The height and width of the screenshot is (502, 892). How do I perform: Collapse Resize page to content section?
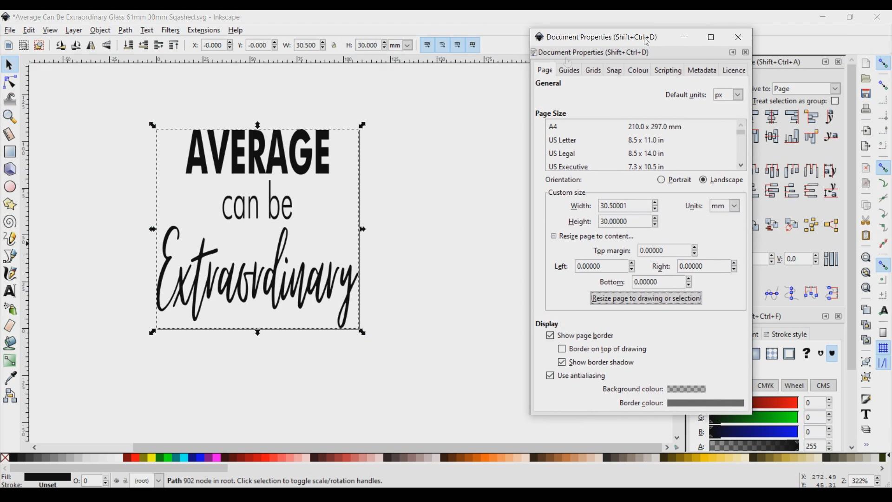coord(554,237)
